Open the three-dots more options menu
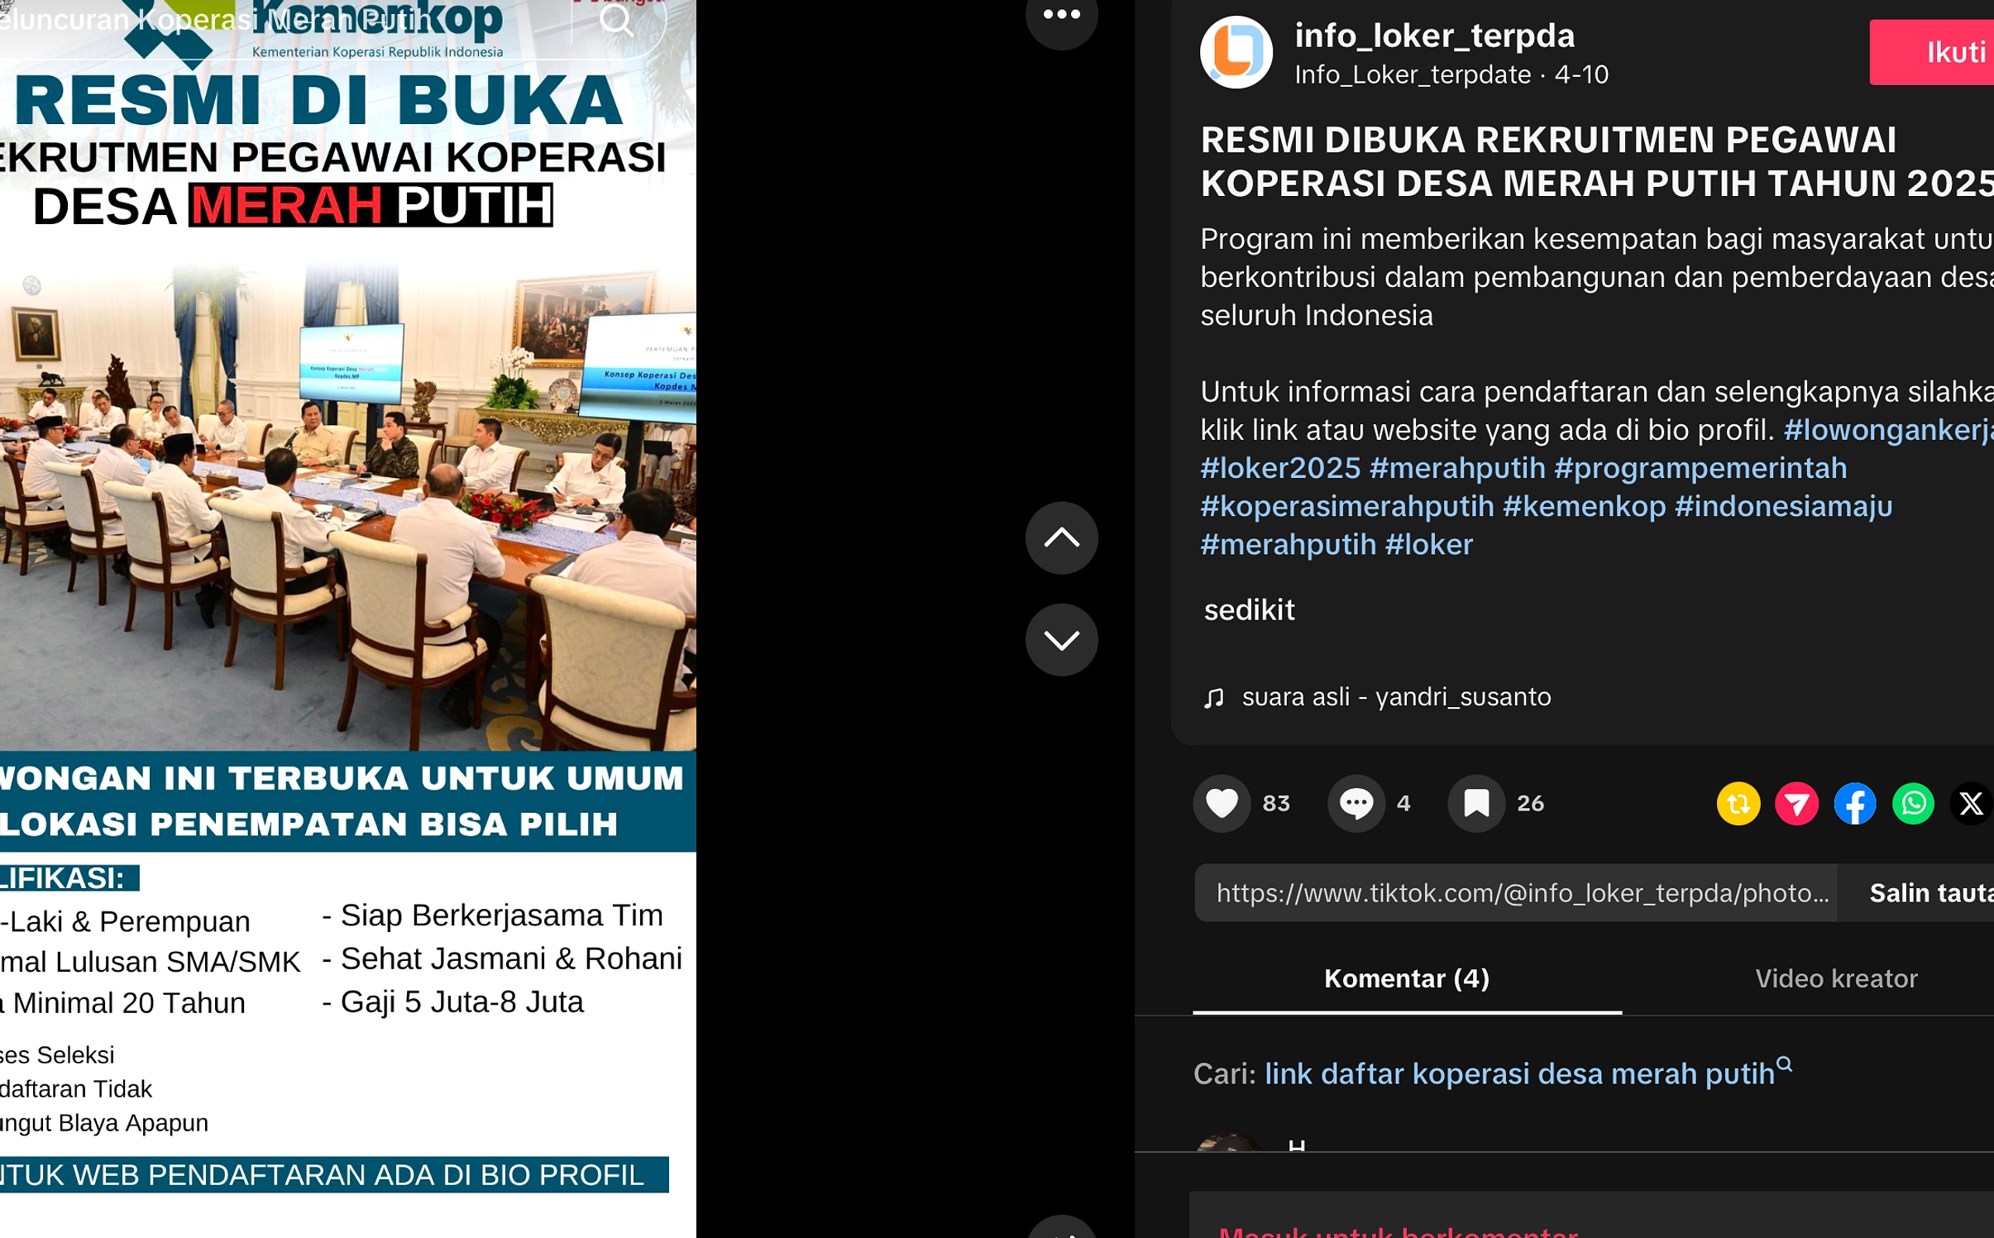This screenshot has height=1238, width=1994. pos(1061,14)
